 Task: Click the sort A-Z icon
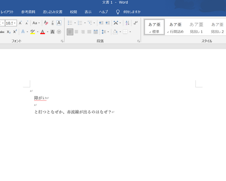(x=127, y=23)
